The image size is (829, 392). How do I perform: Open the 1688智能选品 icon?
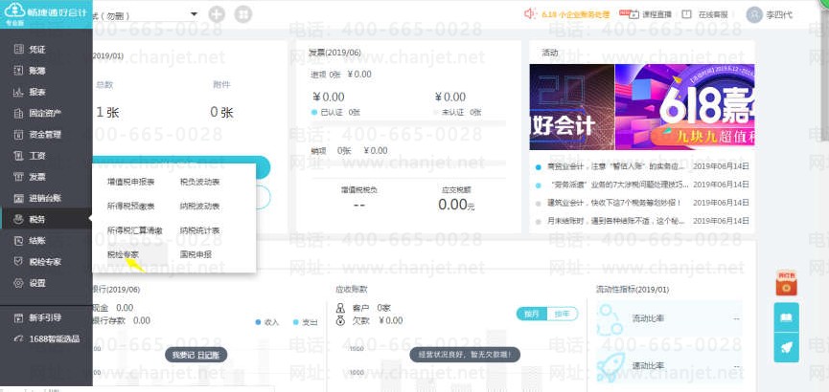tap(18, 338)
